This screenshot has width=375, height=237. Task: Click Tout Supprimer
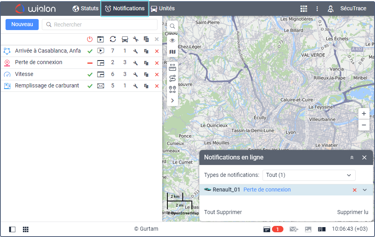click(223, 212)
